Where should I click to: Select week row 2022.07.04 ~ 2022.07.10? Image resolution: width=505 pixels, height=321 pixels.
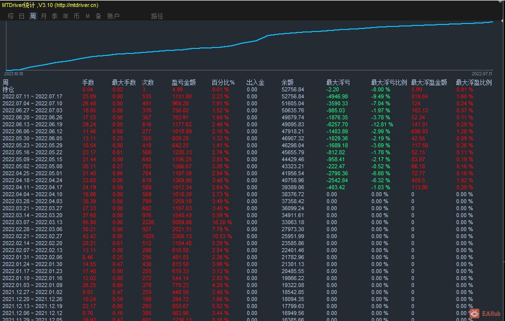(32, 103)
